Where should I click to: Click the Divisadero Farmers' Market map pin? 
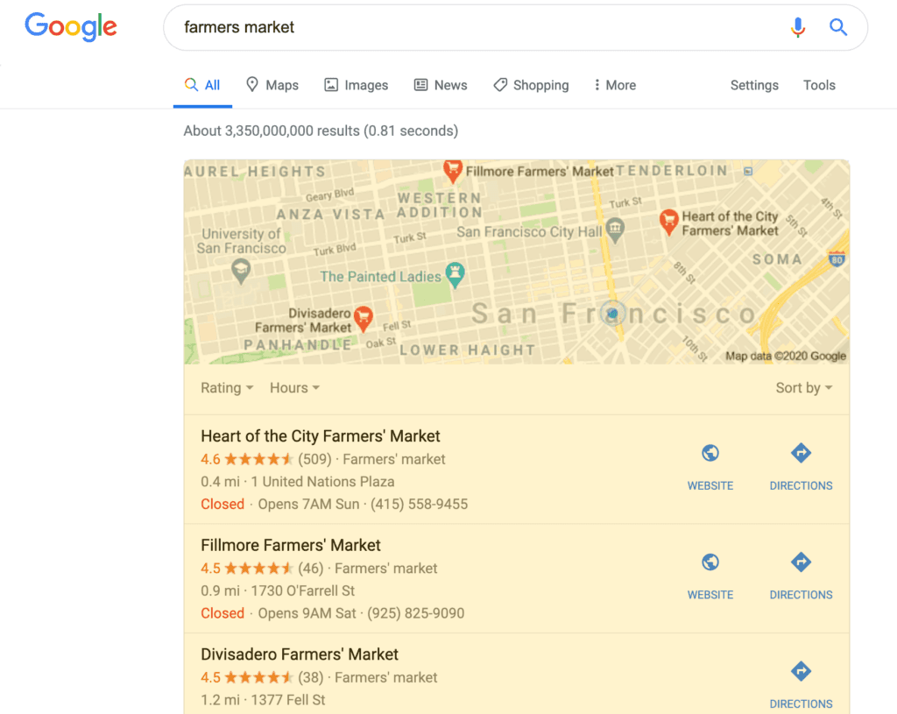(x=364, y=319)
